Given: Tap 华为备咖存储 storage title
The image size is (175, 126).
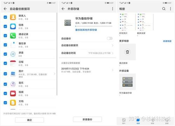Looking at the screenshot, I should pos(84,19).
